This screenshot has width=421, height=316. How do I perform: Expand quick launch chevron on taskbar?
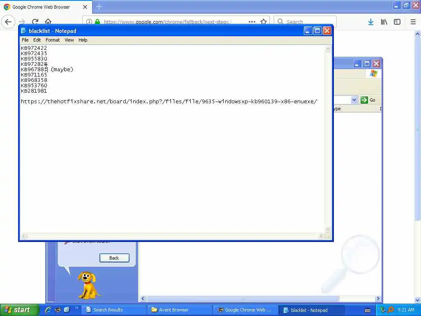coord(77,308)
